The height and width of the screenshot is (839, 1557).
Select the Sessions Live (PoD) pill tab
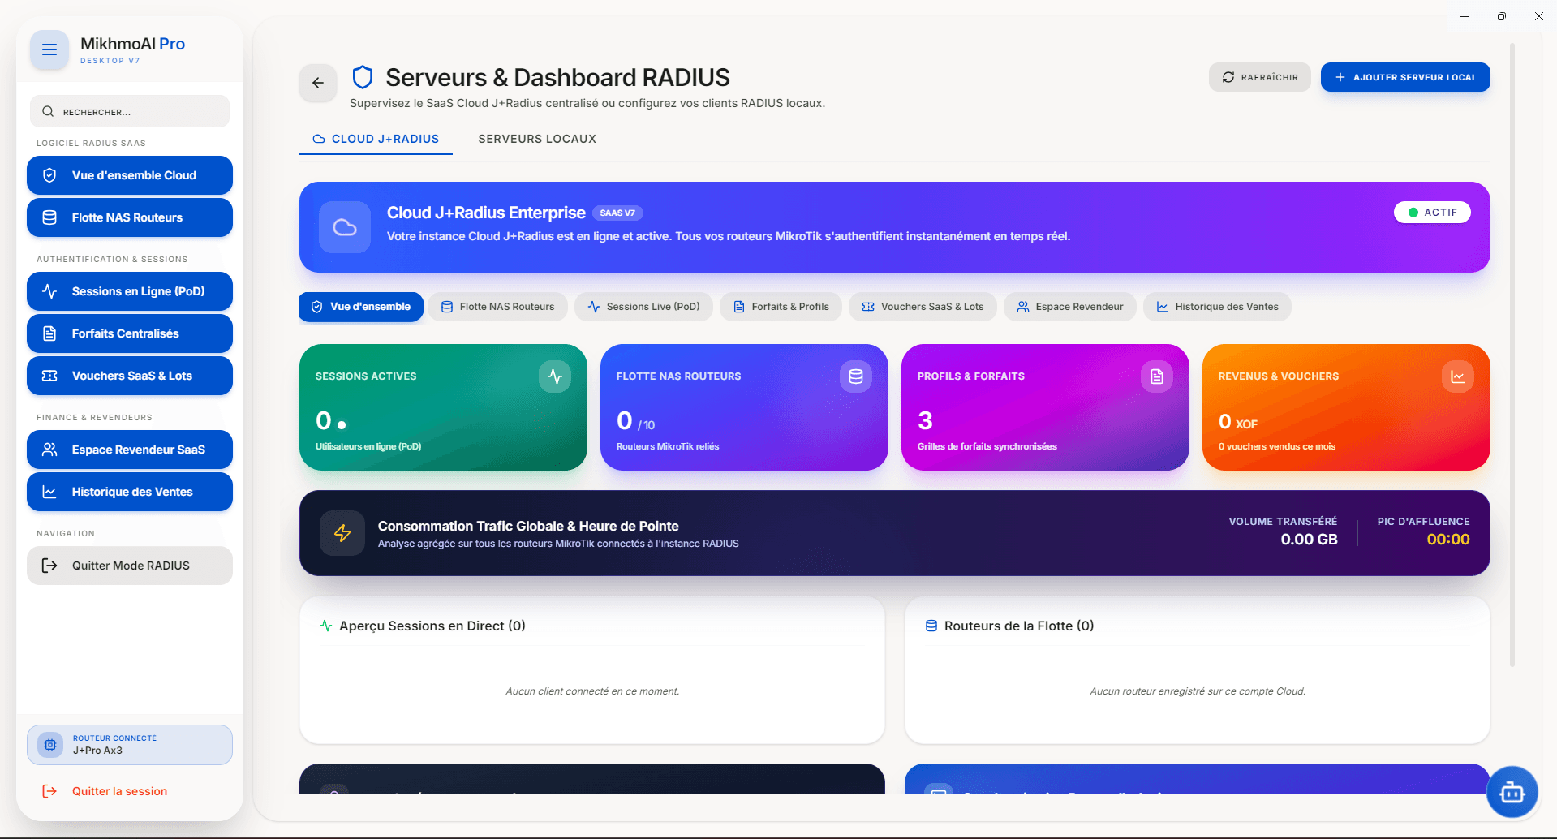(644, 307)
